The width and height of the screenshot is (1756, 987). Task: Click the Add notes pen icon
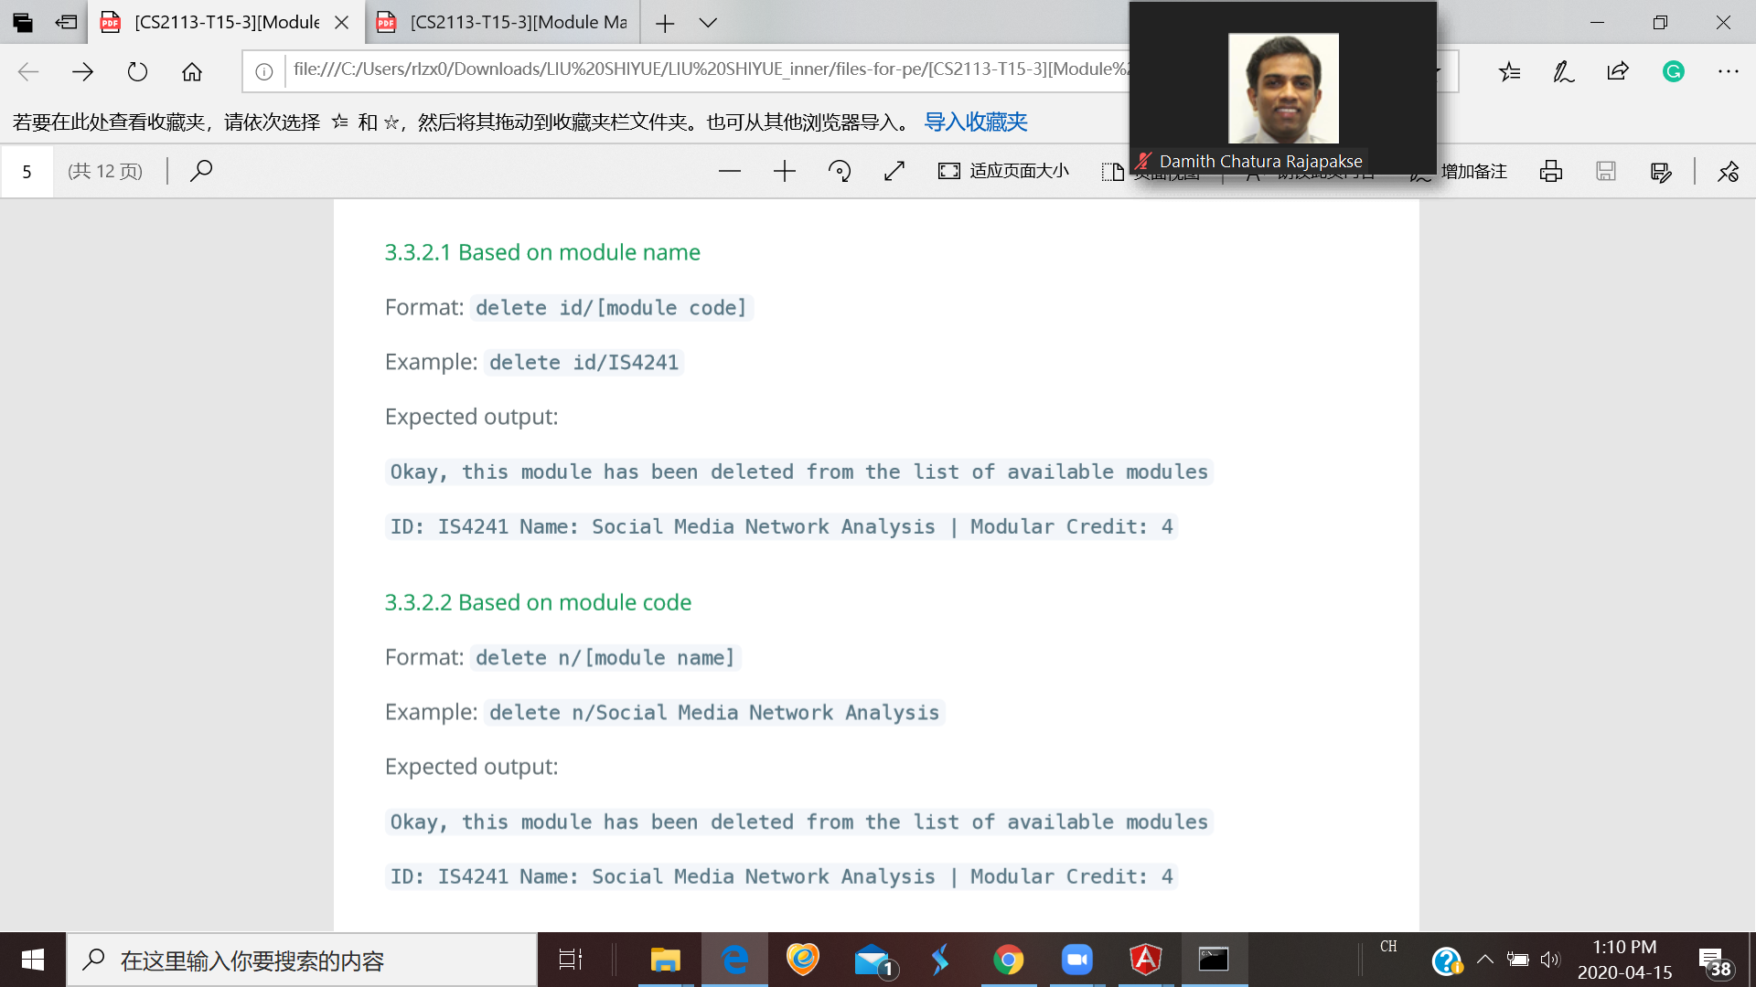[1563, 71]
